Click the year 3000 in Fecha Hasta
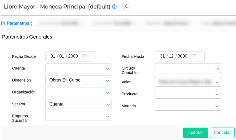 (x=182, y=56)
